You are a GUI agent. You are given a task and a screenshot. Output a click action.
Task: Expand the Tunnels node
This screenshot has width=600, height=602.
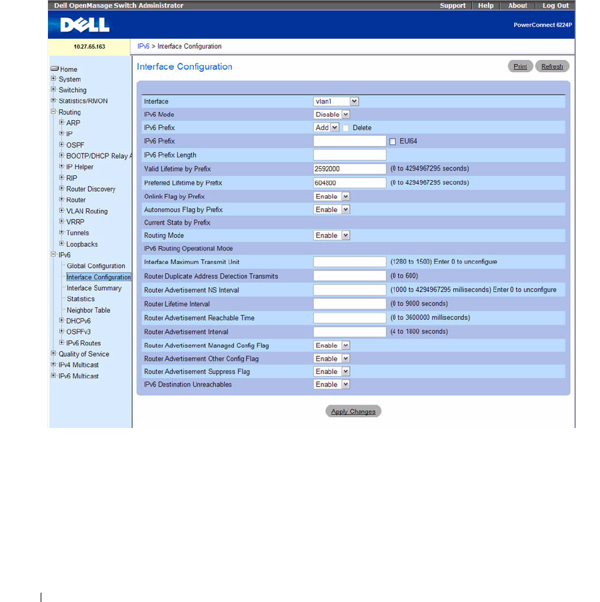pos(61,233)
